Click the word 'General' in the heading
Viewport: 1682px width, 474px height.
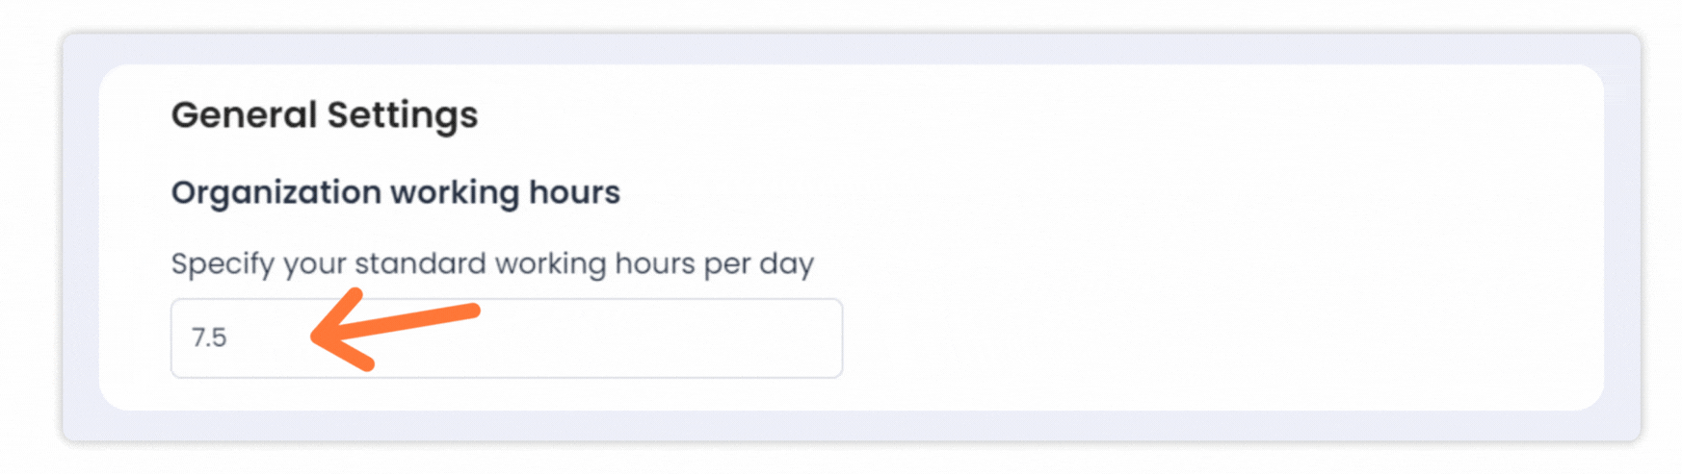coord(244,115)
